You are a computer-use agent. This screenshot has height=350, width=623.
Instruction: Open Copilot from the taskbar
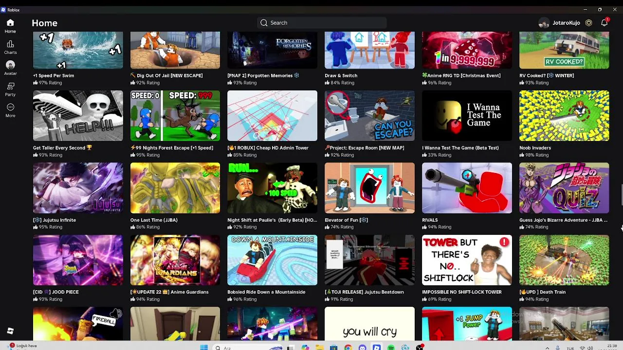pos(305,348)
